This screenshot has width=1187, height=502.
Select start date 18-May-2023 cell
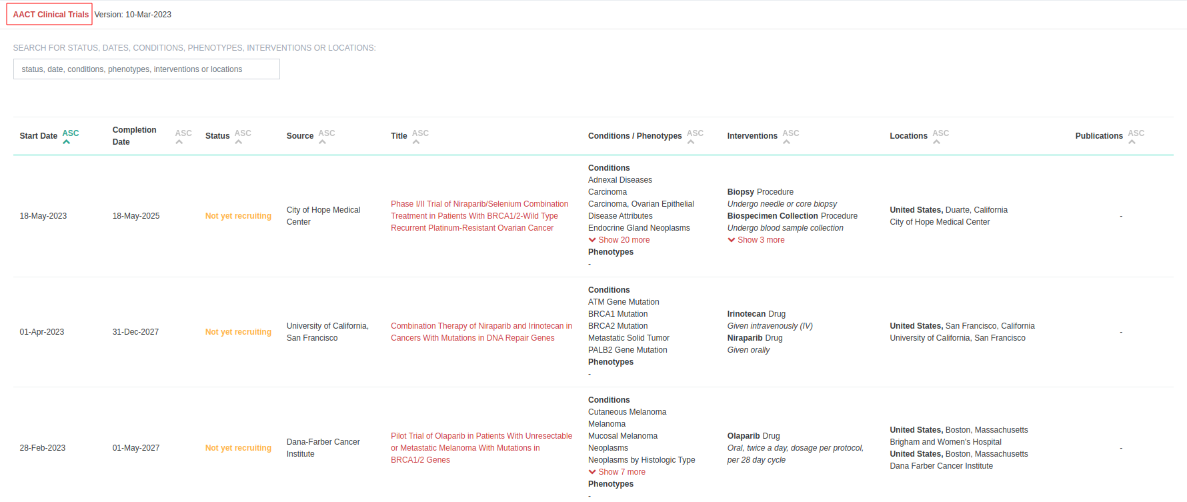(43, 216)
